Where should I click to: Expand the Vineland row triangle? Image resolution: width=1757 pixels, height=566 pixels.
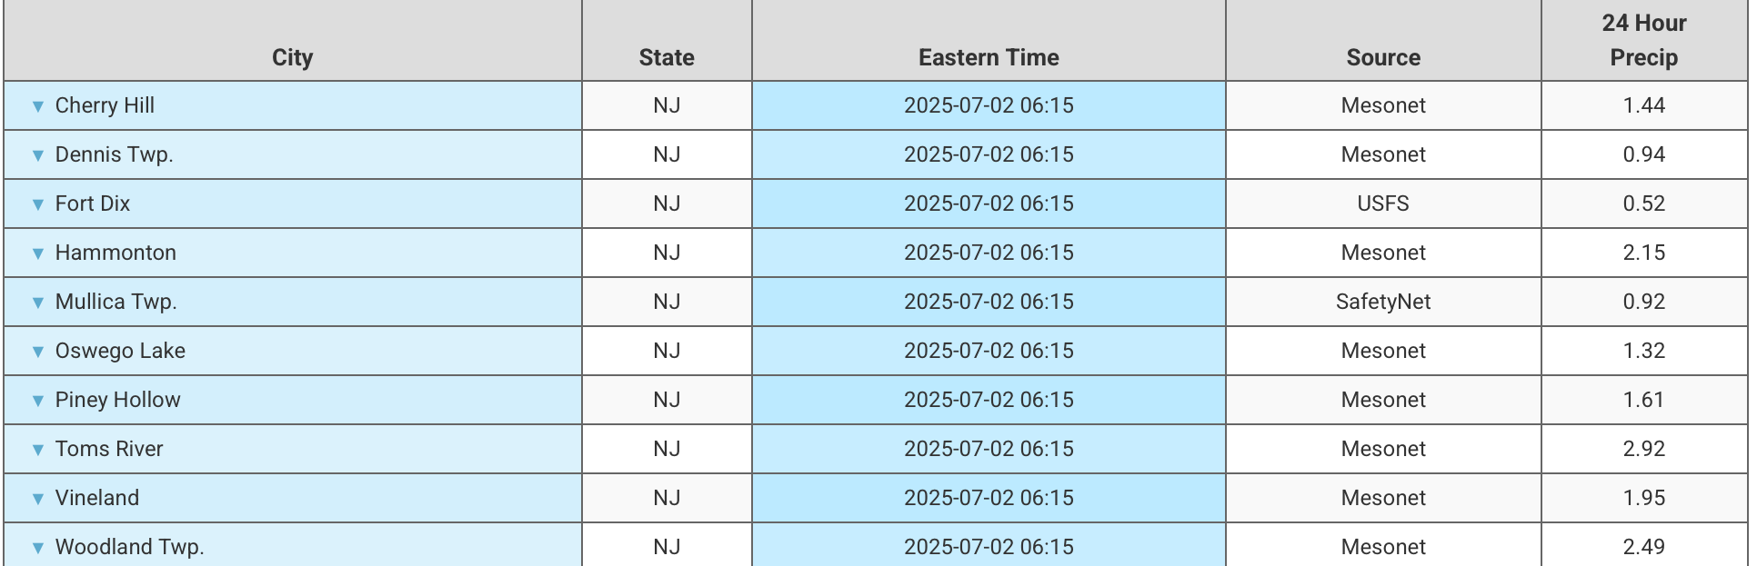point(38,499)
